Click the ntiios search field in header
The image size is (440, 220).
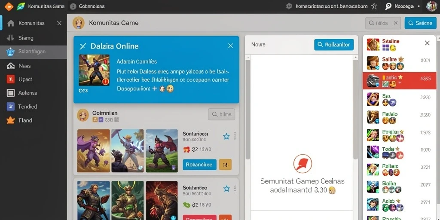click(x=383, y=23)
